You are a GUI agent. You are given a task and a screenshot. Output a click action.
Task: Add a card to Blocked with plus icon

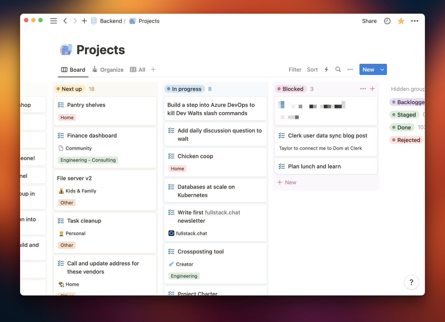(x=373, y=89)
